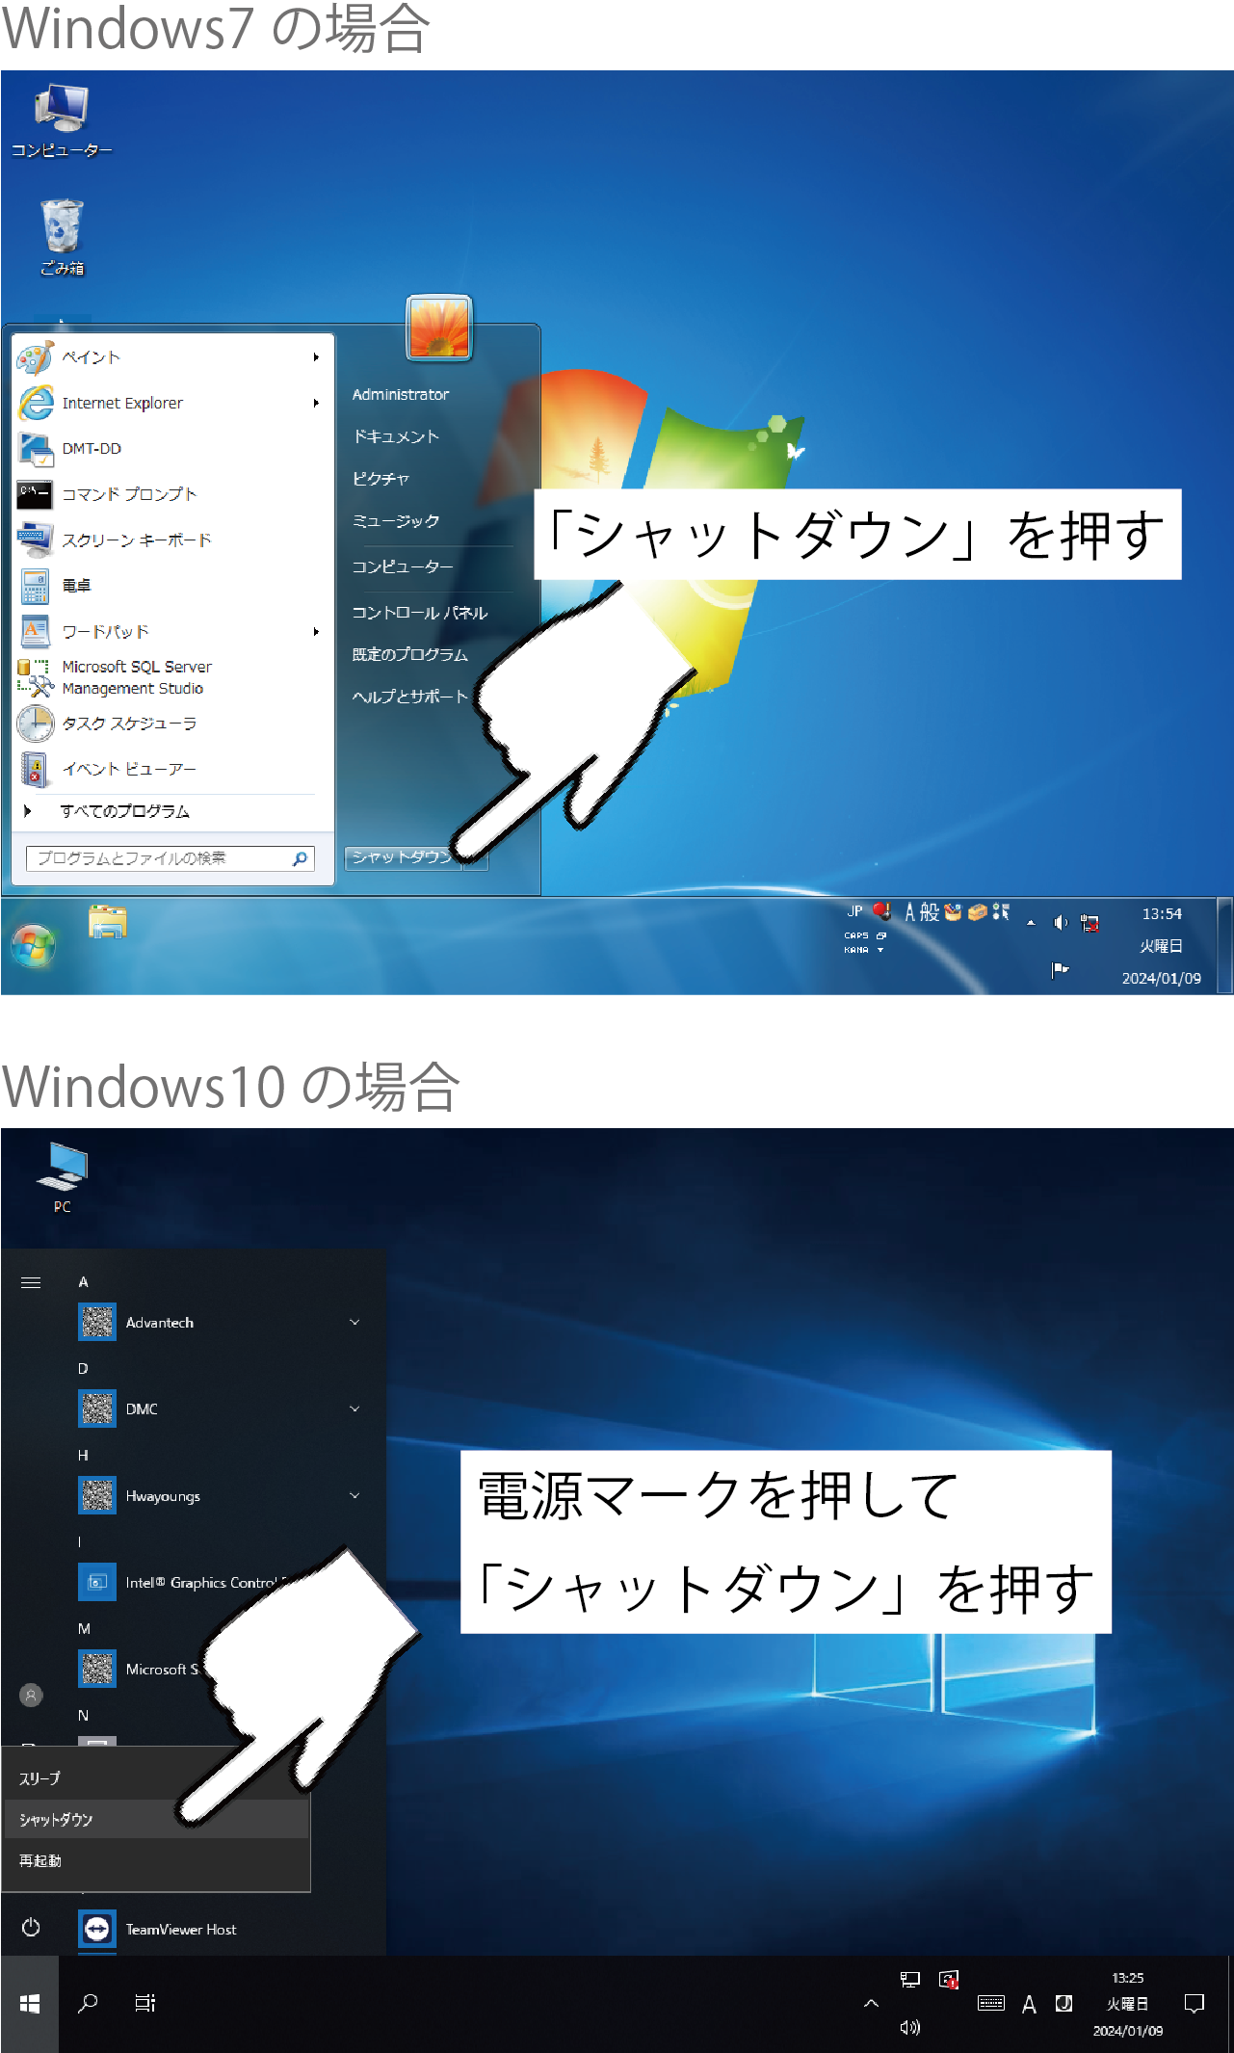Expand the Hwayoungs folder group

354,1495
